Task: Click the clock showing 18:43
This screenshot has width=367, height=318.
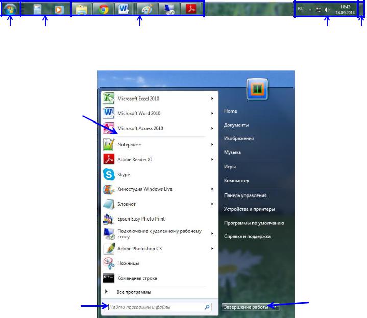Action: [x=345, y=10]
